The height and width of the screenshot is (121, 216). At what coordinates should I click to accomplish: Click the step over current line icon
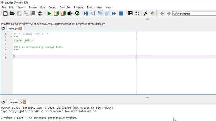point(93,13)
